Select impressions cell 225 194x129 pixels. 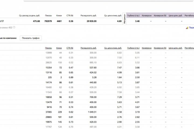(50, 77)
